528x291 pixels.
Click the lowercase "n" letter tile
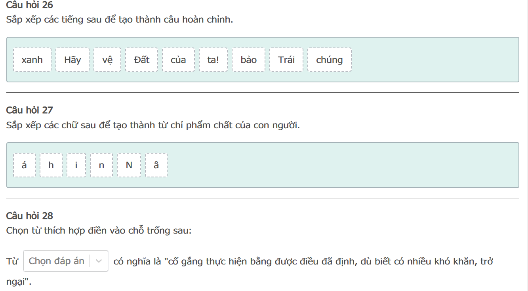pos(101,165)
